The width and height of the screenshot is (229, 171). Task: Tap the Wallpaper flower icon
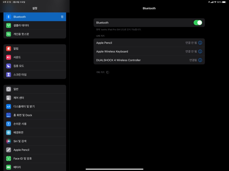(9, 133)
